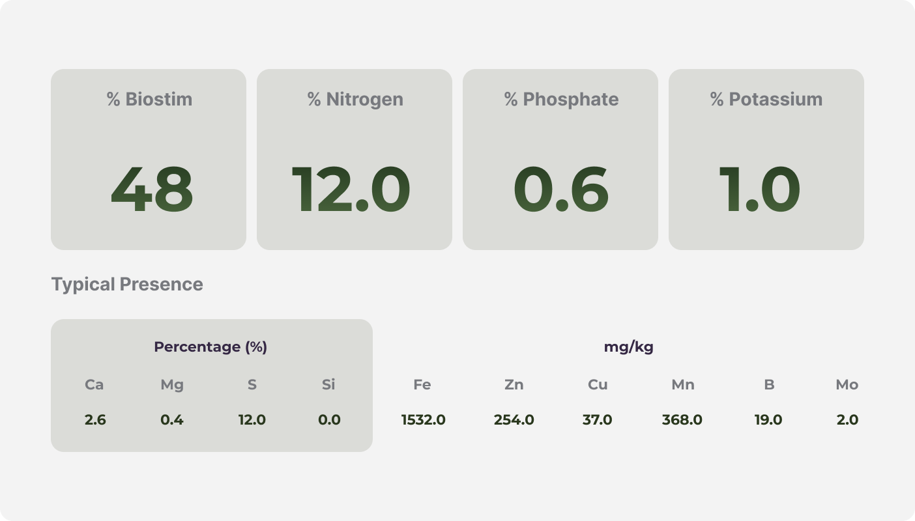The width and height of the screenshot is (915, 521).
Task: Select the % Nitrogen card
Action: point(355,160)
